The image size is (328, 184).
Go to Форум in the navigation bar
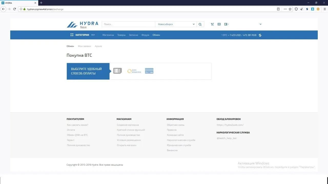[145, 35]
